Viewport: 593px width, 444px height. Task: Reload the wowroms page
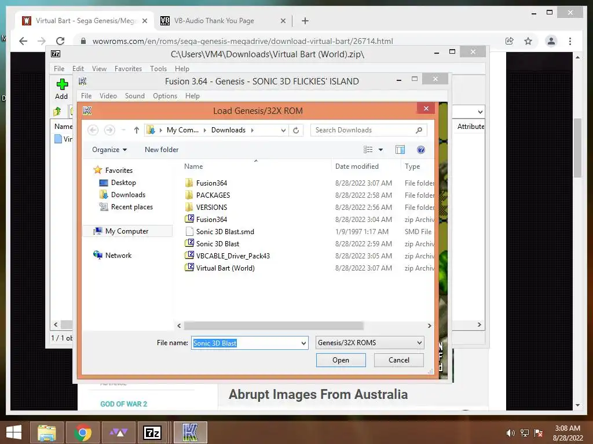[60, 41]
